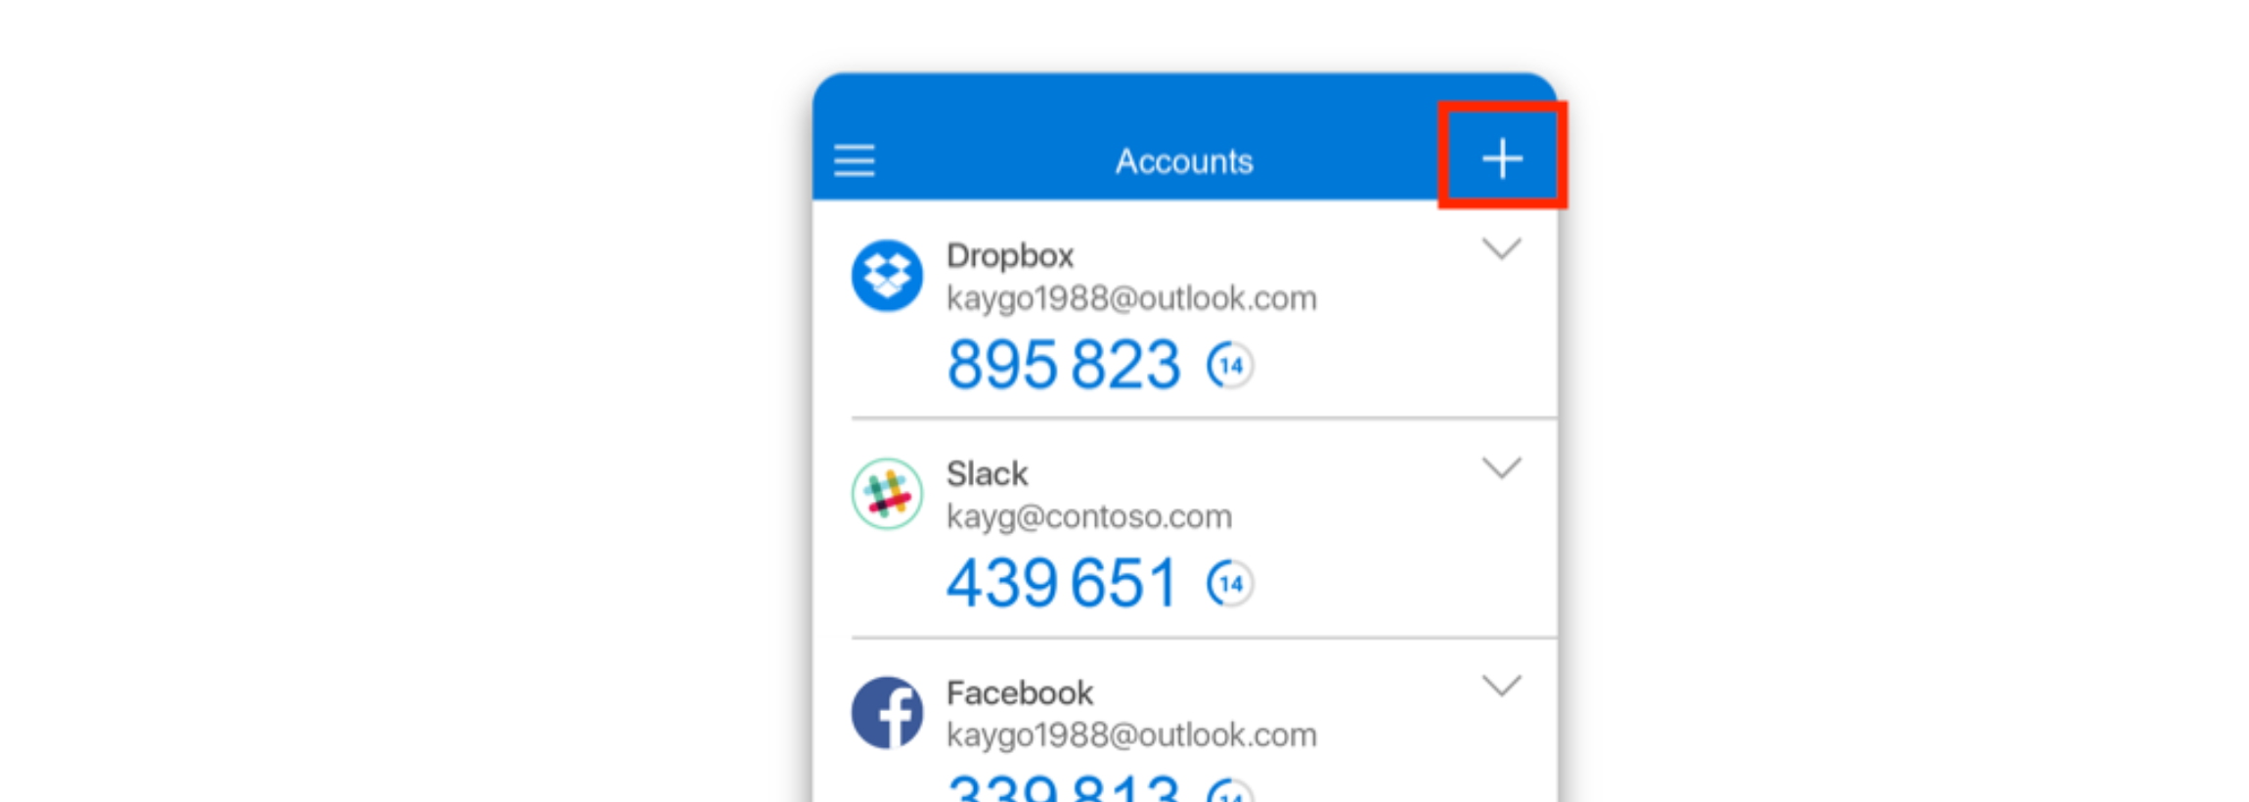Screen dimensions: 2249x802
Task: Select the Slack account name
Action: (x=987, y=474)
